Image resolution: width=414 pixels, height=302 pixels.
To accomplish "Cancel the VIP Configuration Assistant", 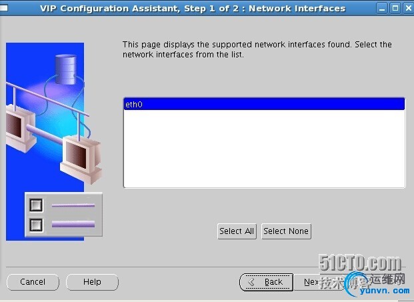I will pyautogui.click(x=33, y=282).
